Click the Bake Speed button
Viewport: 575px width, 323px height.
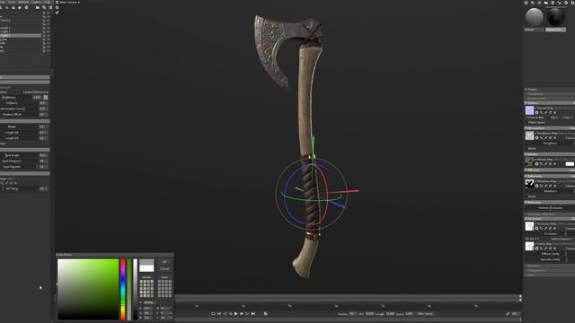click(425, 314)
